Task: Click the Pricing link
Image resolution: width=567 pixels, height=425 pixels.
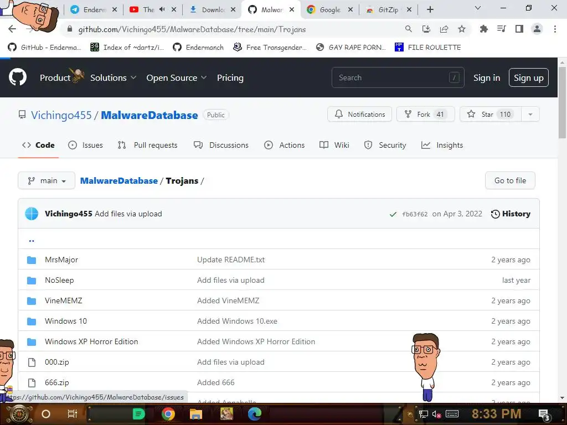Action: 230,77
